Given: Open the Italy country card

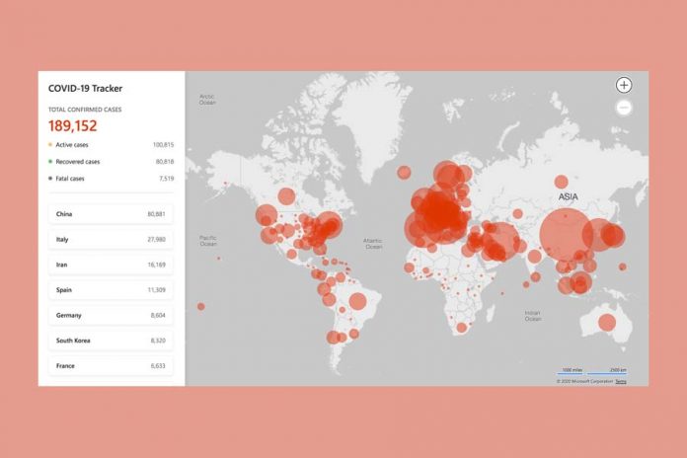Looking at the screenshot, I should [111, 239].
